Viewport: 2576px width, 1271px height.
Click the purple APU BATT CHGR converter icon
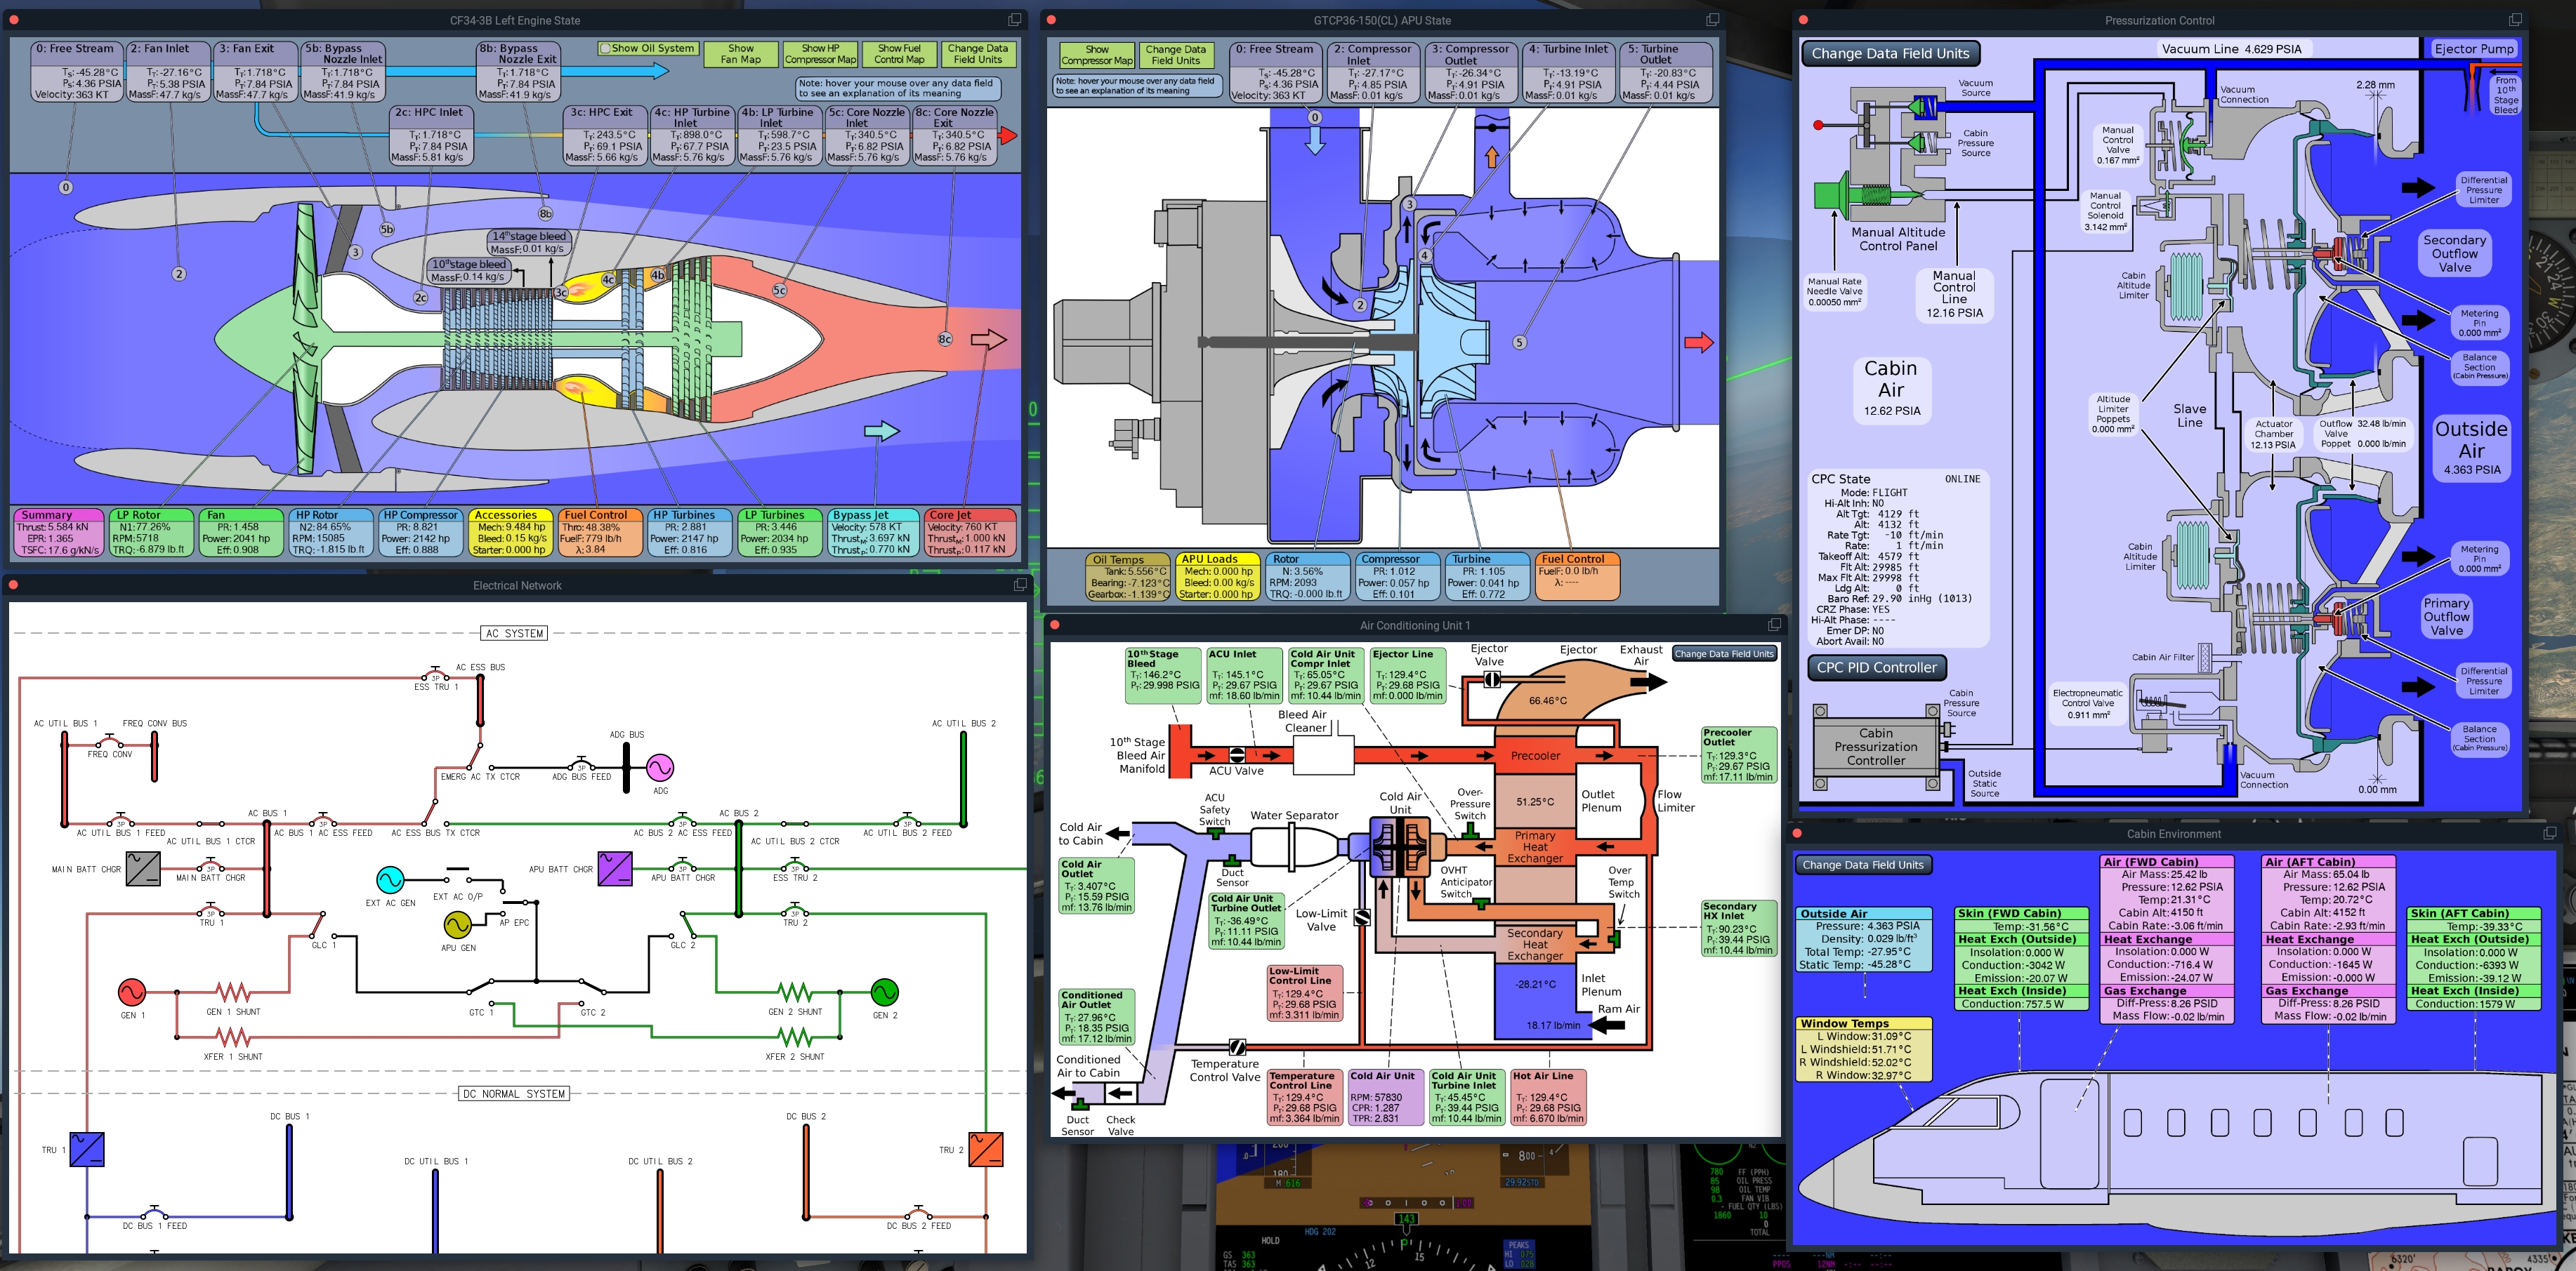point(614,868)
